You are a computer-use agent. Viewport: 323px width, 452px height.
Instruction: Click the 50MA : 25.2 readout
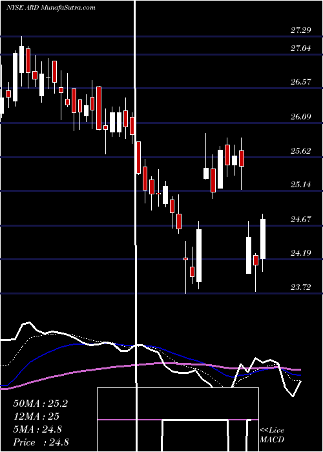[40, 404]
